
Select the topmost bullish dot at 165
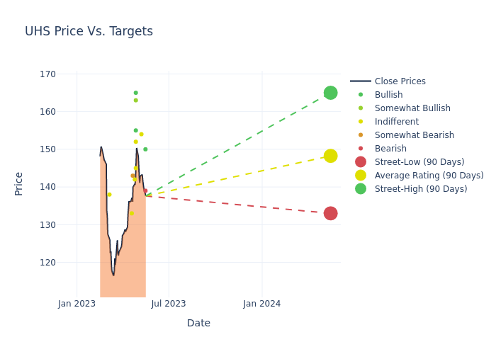coord(136,93)
